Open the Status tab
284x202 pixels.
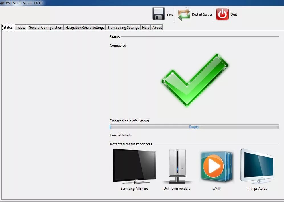pyautogui.click(x=8, y=28)
